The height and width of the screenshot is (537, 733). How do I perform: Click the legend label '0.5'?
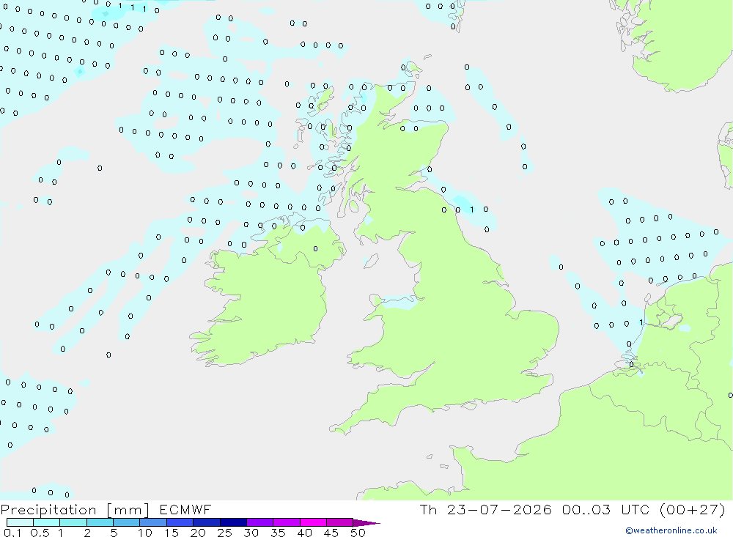coord(40,533)
